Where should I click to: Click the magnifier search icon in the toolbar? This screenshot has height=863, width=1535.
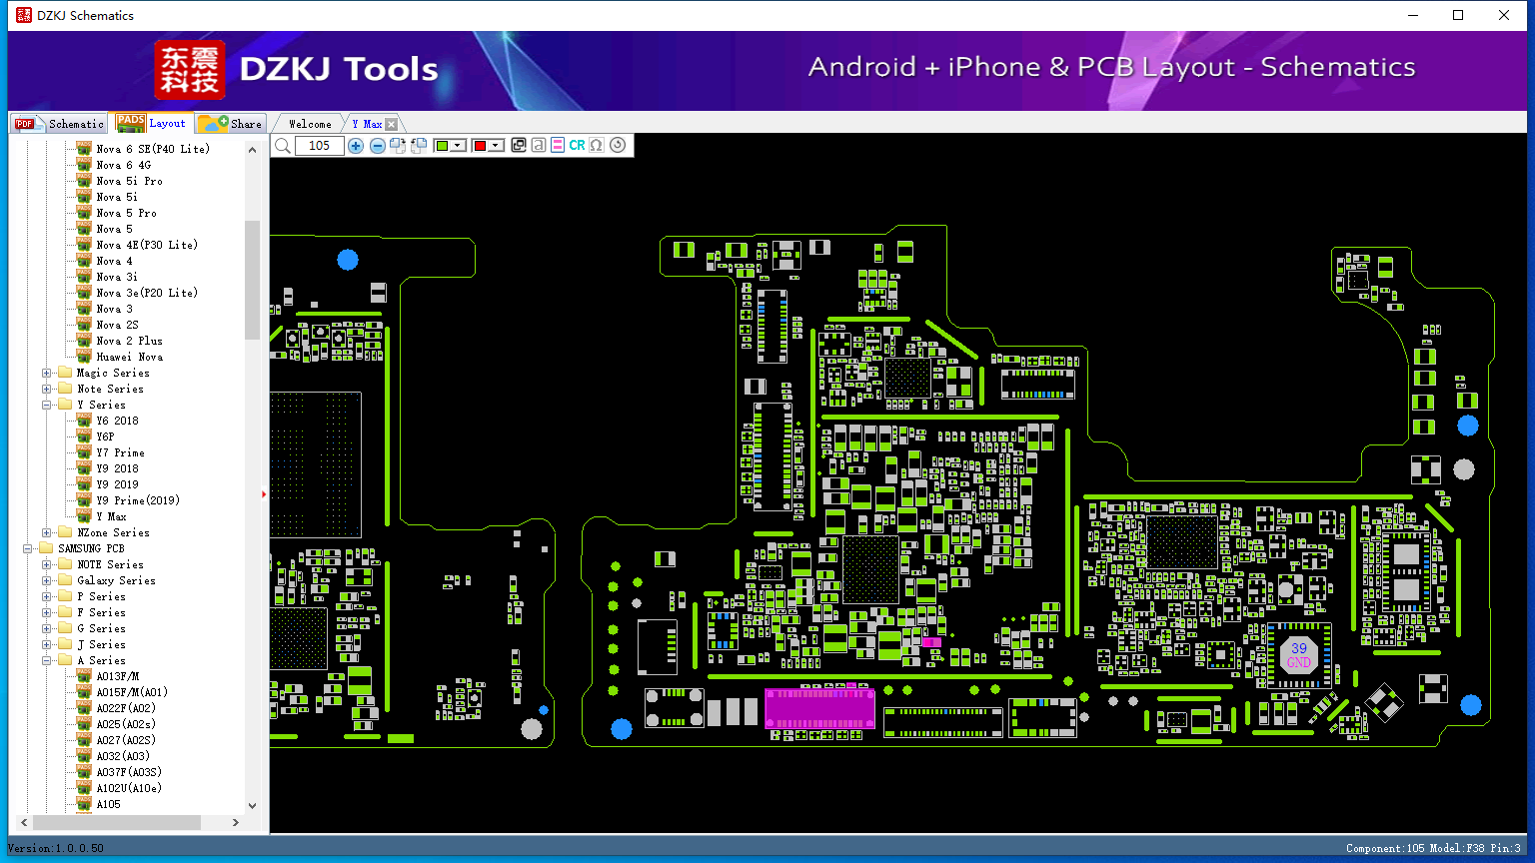[x=283, y=146]
